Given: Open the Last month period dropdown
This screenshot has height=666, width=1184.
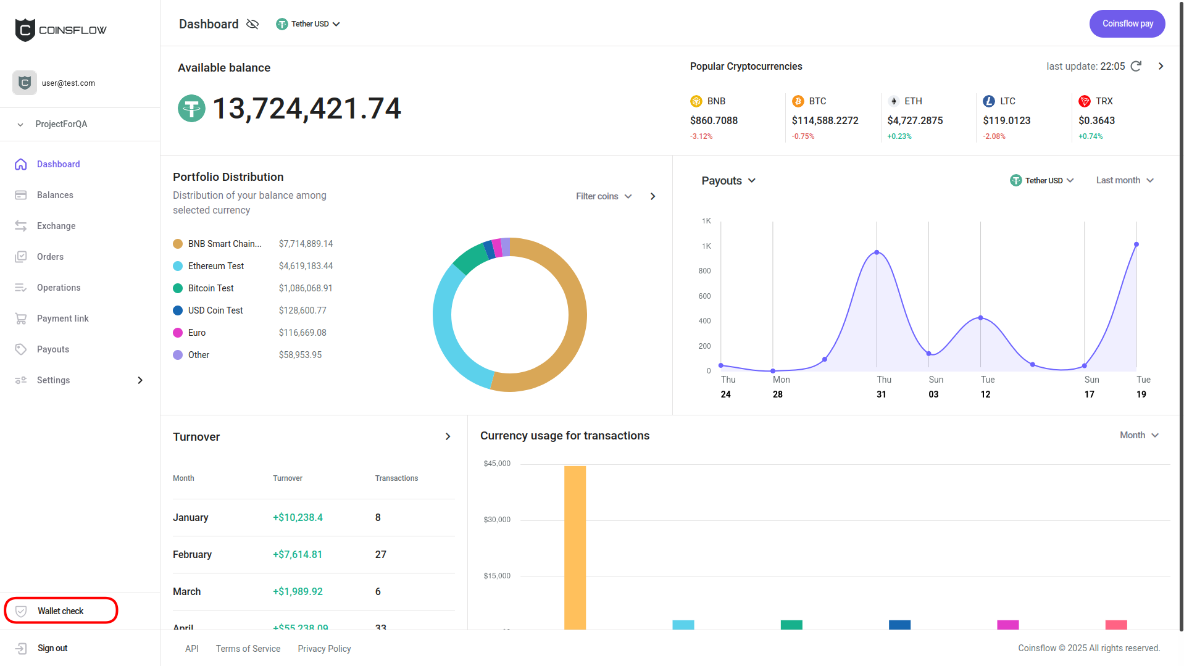Looking at the screenshot, I should point(1124,180).
